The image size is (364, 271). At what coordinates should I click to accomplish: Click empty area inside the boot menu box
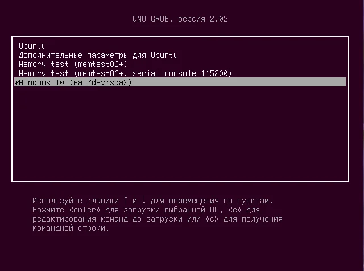(180, 136)
